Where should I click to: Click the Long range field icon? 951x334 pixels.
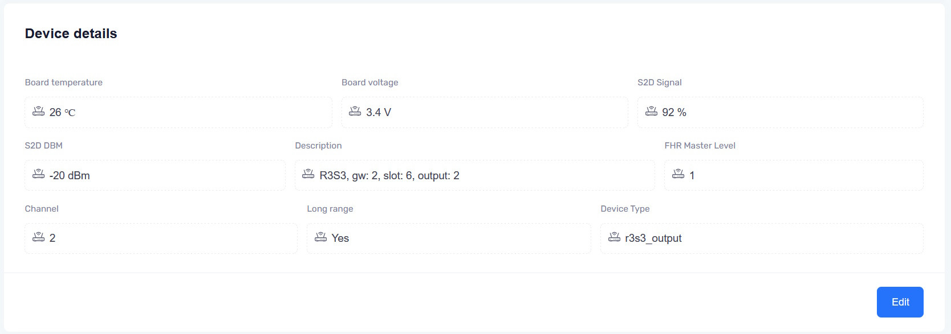click(320, 237)
